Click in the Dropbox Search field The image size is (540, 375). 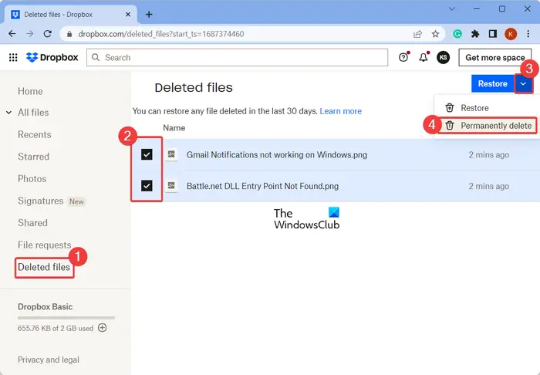(238, 58)
